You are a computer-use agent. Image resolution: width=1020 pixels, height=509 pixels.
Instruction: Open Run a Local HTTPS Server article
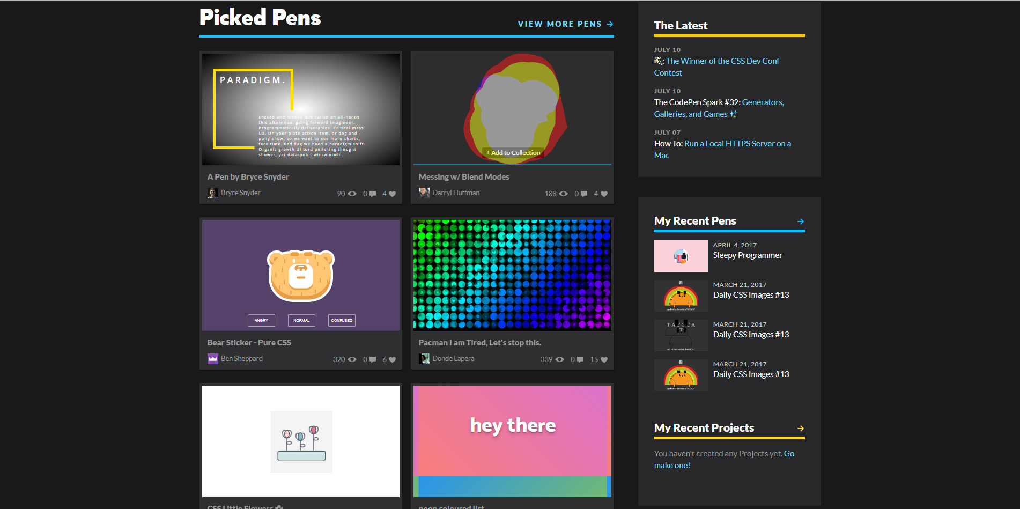tap(737, 144)
